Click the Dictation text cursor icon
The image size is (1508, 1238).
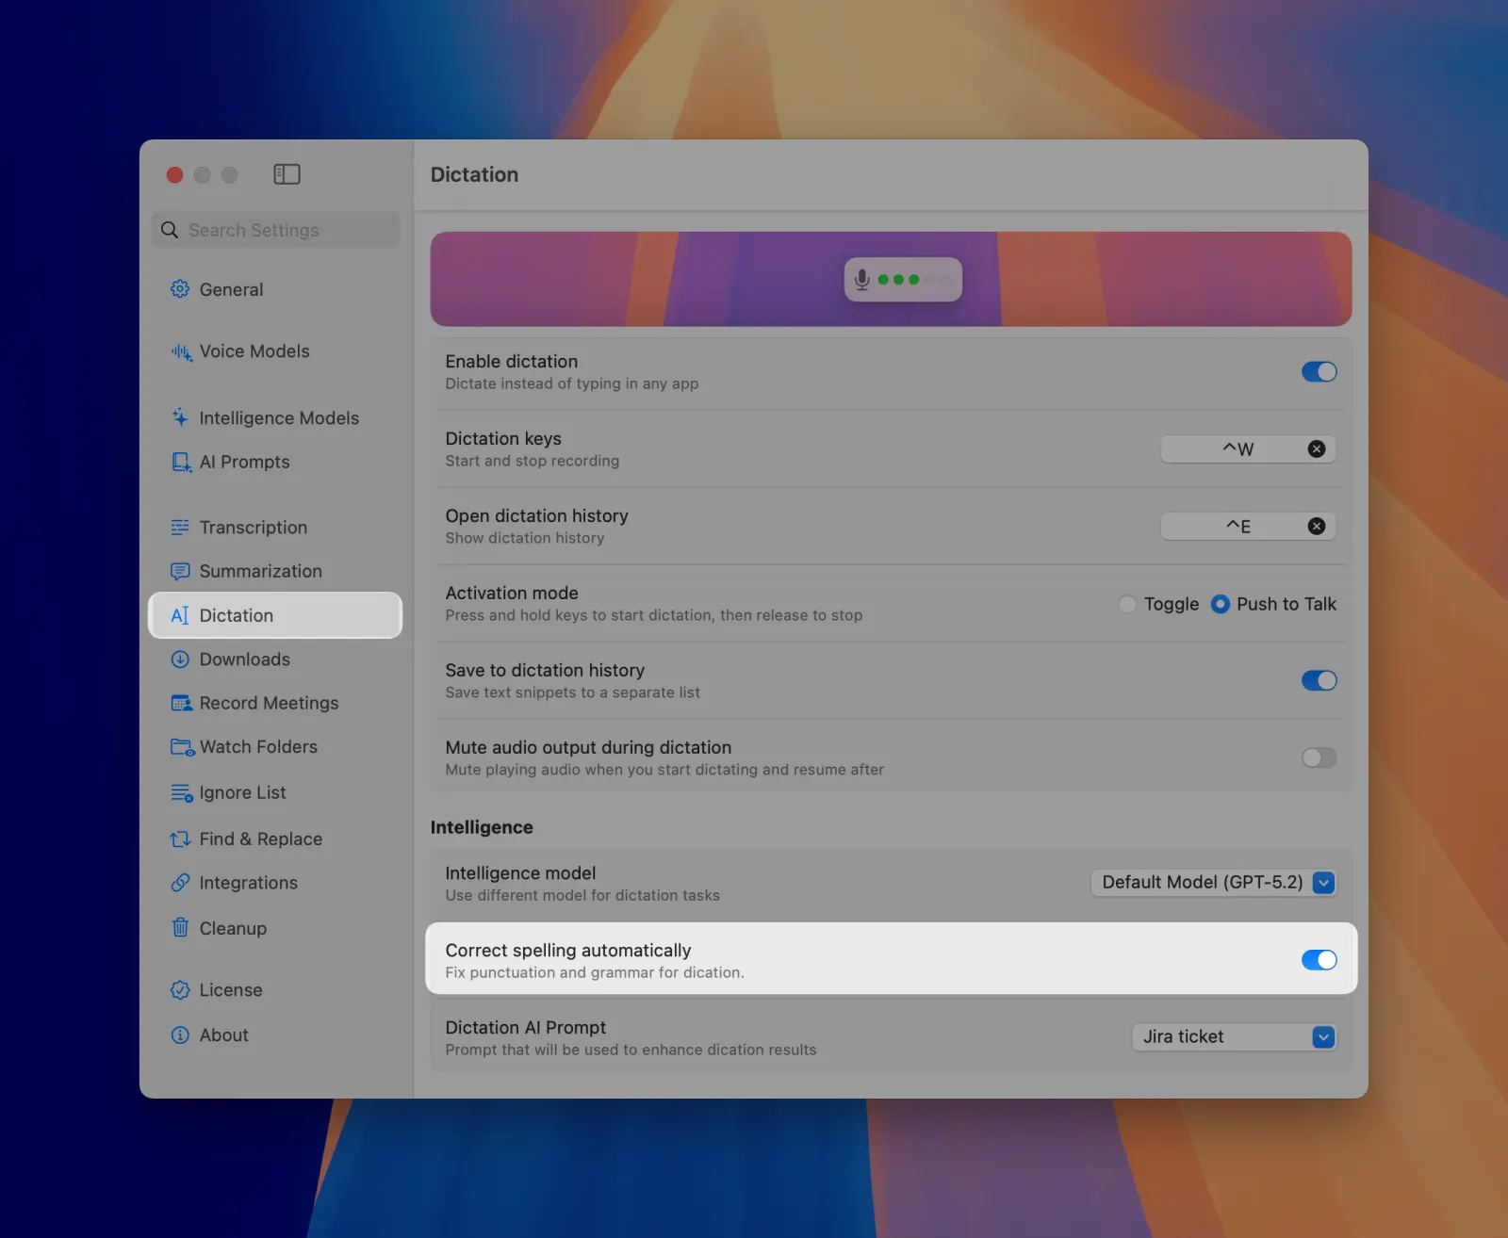click(180, 615)
